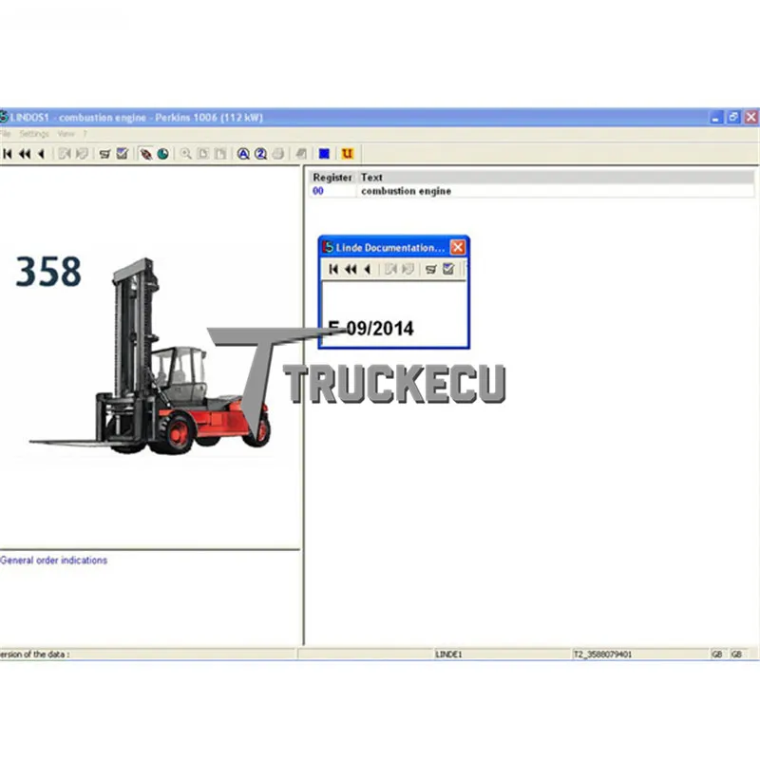Screen dimensions: 760x760
Task: Open the Settings menu
Action: point(34,134)
